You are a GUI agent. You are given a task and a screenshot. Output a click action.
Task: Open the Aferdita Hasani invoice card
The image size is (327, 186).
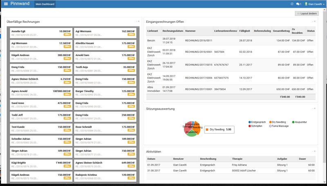[105, 45]
